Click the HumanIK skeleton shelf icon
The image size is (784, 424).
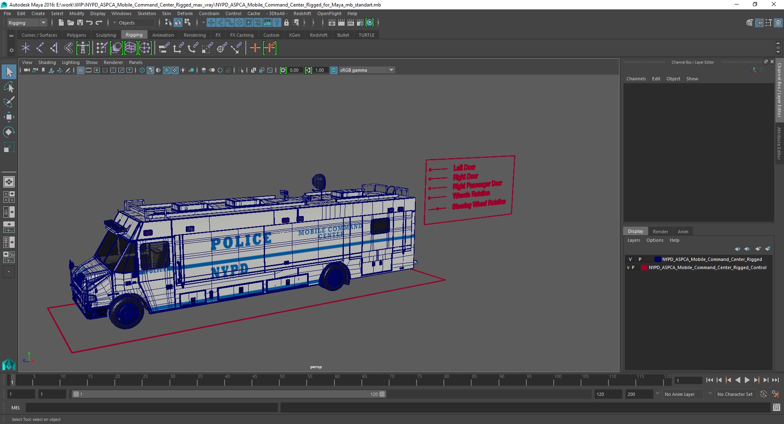[83, 48]
